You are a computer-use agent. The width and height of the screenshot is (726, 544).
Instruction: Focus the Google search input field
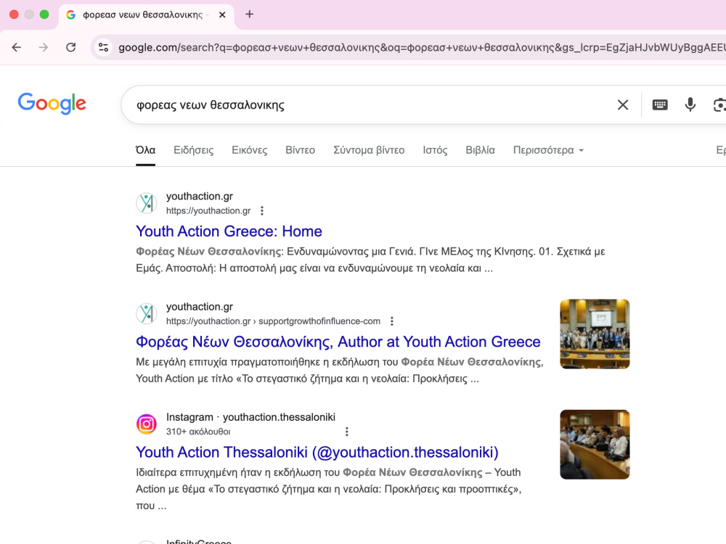coord(370,105)
